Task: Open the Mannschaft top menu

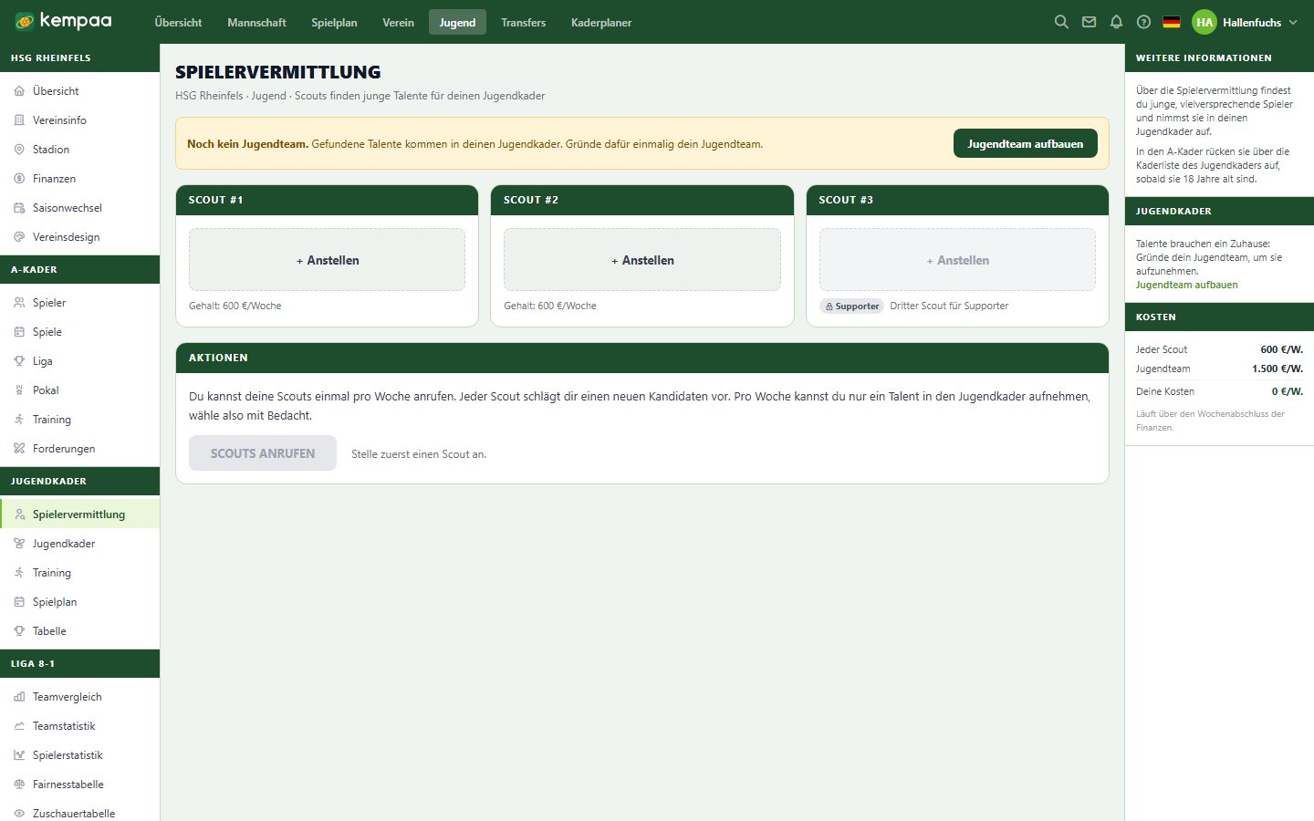Action: (x=256, y=22)
